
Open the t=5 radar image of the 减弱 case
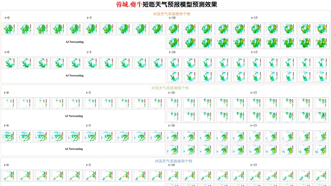[91, 176]
